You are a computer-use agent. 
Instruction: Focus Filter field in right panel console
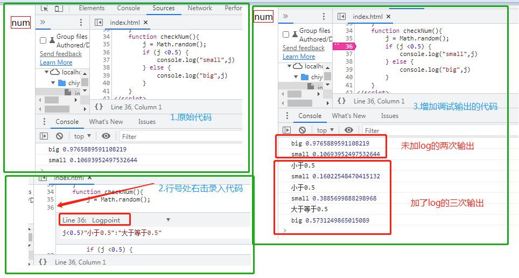434,130
